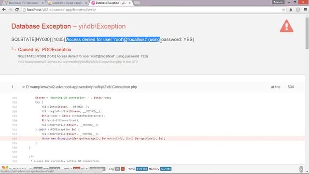
Task: Click the Manop user profile button
Action: [x=278, y=2]
